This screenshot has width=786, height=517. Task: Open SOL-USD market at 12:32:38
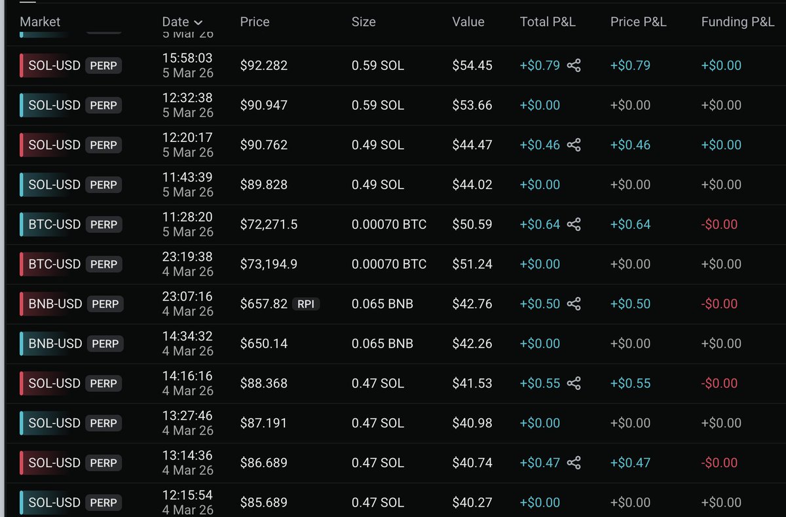coord(54,105)
